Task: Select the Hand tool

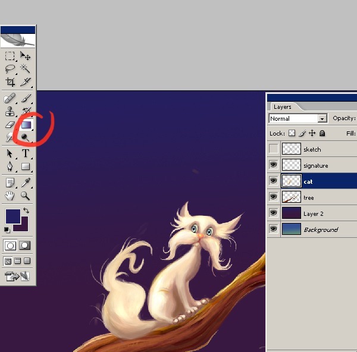Action: pyautogui.click(x=10, y=196)
